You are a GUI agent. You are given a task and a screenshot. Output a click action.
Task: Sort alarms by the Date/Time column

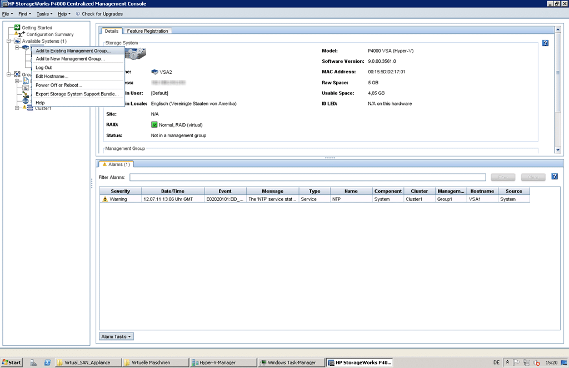173,191
